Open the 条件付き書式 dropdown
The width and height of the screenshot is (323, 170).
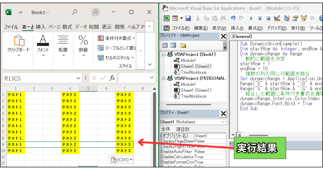[x=134, y=38]
